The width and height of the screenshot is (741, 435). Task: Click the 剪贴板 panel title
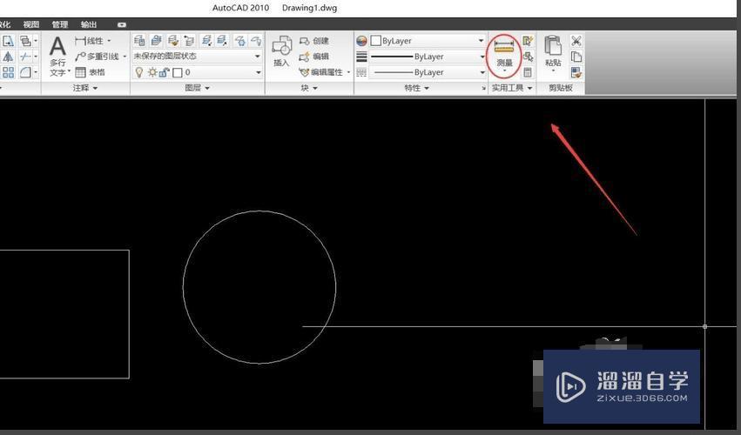[561, 88]
